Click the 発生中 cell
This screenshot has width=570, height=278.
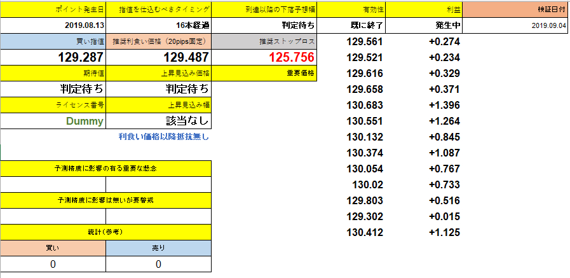click(424, 26)
